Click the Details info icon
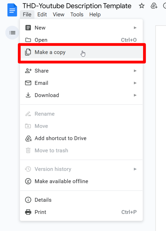166x231 pixels. [28, 200]
